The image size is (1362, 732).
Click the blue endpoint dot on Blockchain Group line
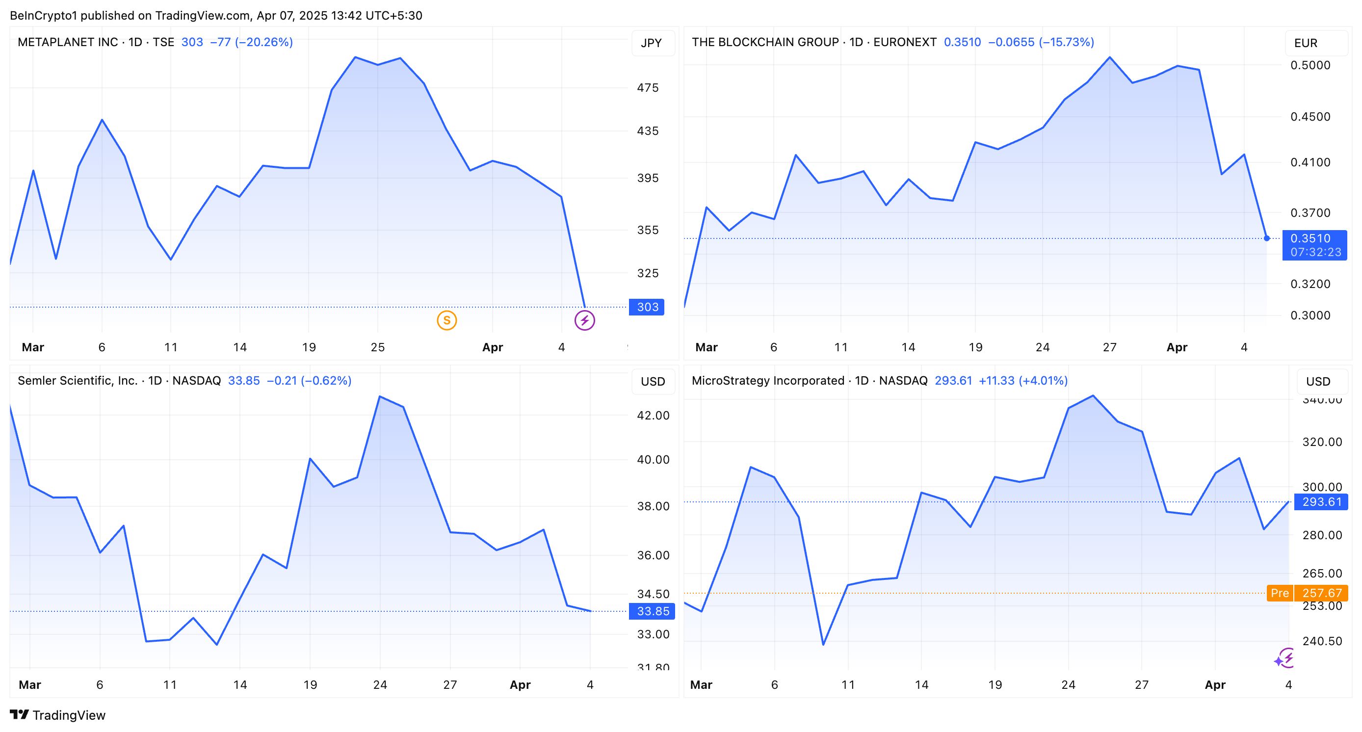1267,238
